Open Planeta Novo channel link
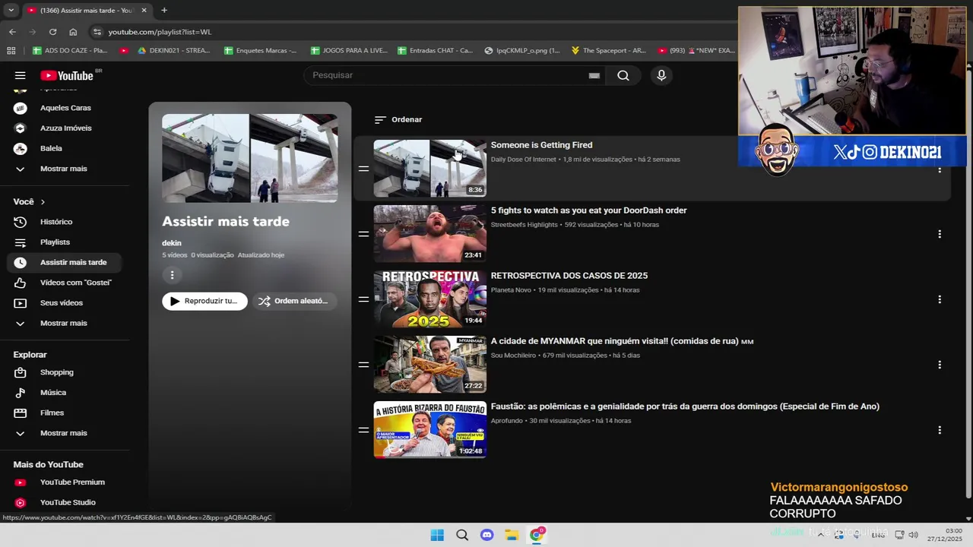This screenshot has width=973, height=547. tap(511, 290)
